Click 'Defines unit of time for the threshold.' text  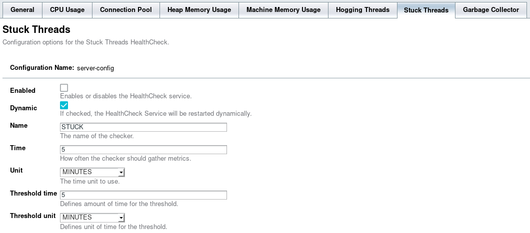click(113, 227)
